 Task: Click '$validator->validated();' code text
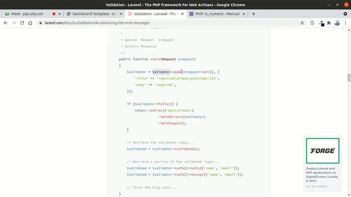176,149
